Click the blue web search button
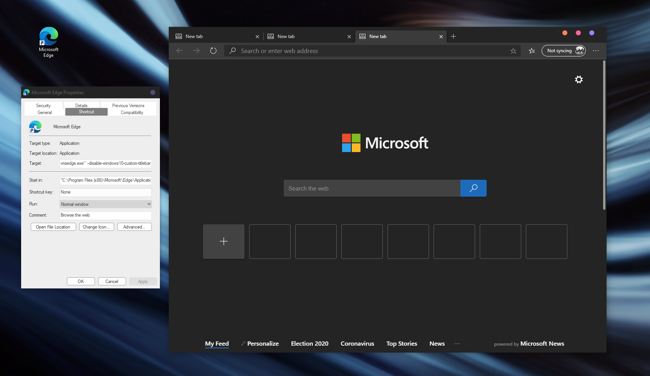Viewport: 650px width, 376px height. click(x=474, y=188)
